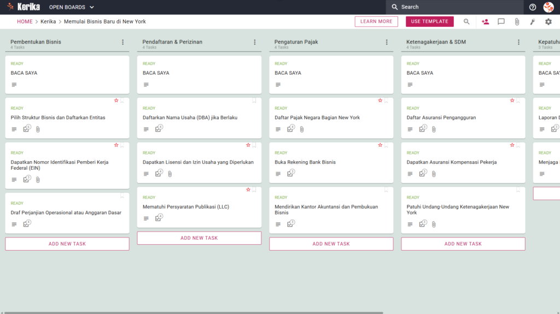Click the board search magnifier icon
This screenshot has height=314, width=560.
pyautogui.click(x=466, y=22)
